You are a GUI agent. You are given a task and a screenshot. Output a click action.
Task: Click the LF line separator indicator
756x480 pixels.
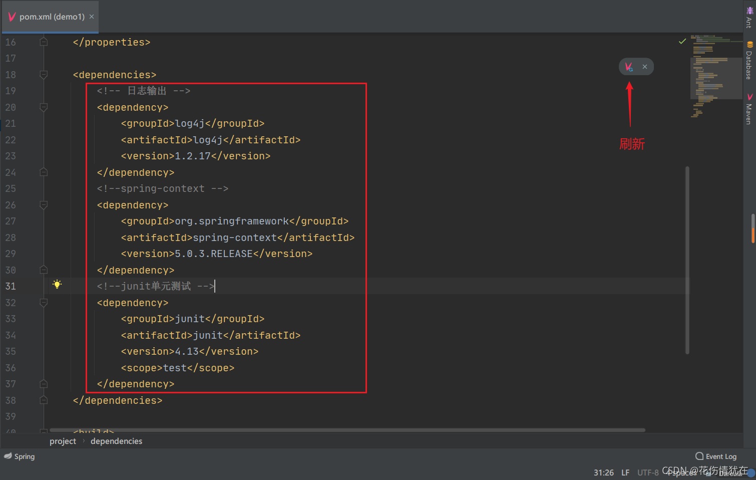point(625,472)
